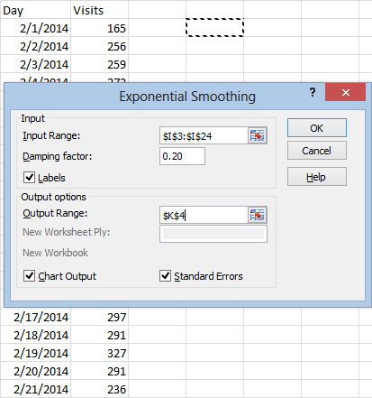
Task: Open the Help button in dialog
Action: pyautogui.click(x=317, y=177)
